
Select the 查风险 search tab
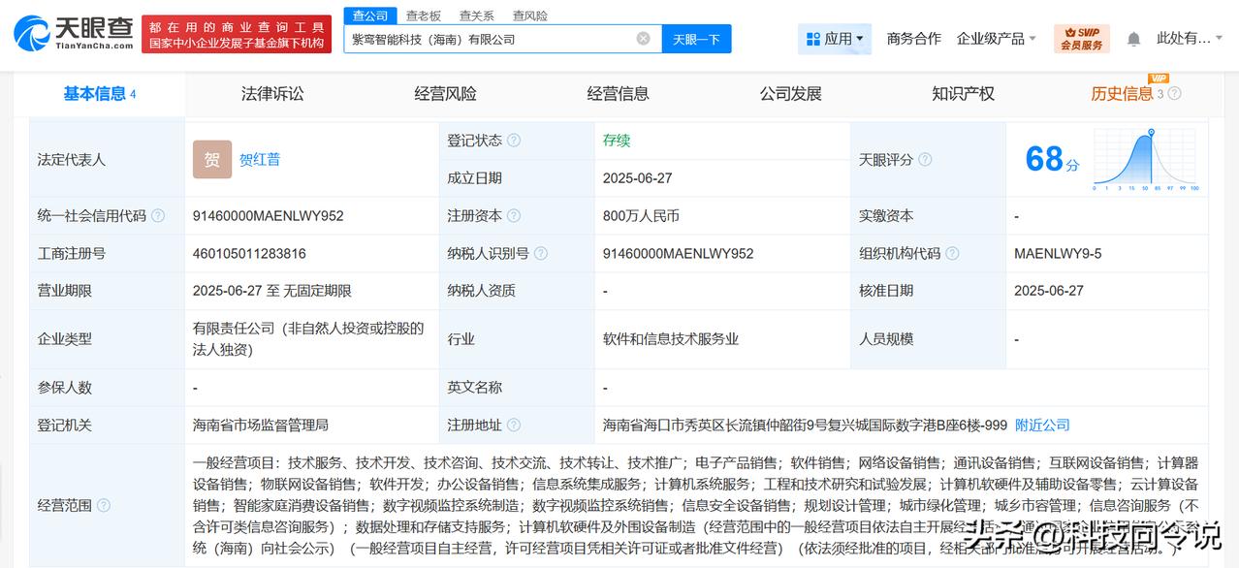pos(529,16)
